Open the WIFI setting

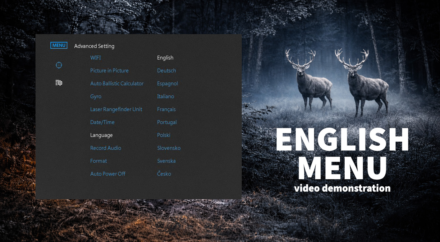[x=95, y=58]
